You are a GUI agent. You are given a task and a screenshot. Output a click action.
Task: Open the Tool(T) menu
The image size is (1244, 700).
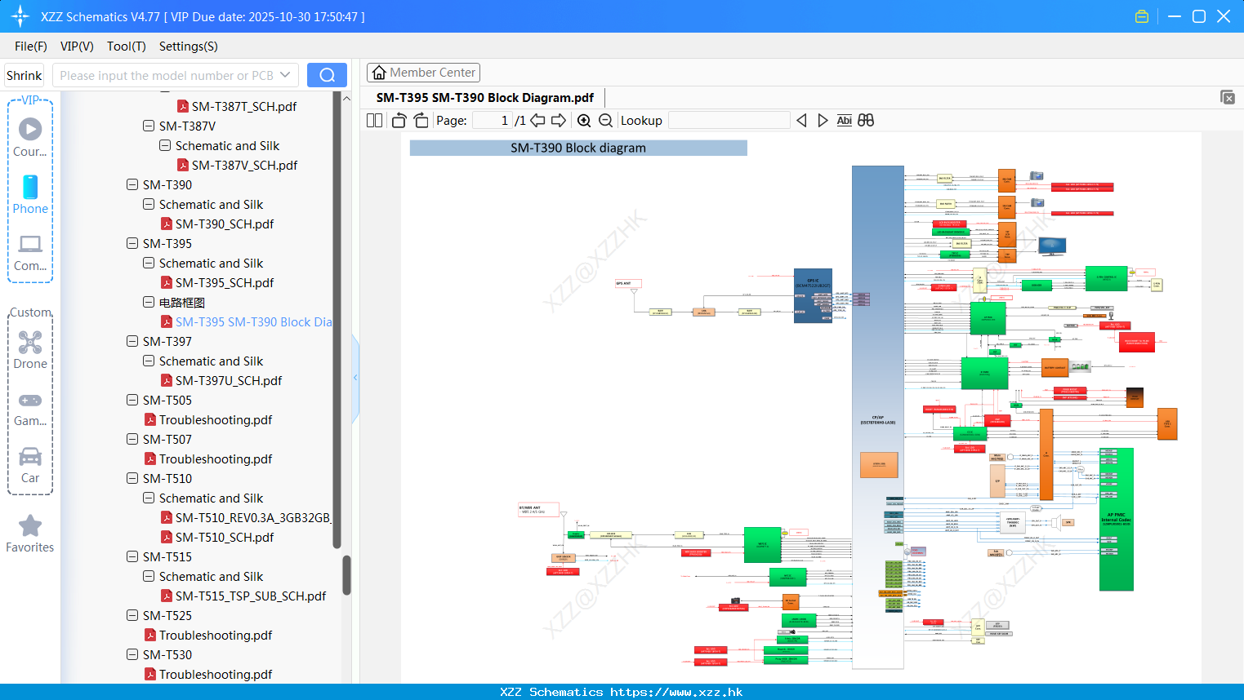click(x=127, y=47)
